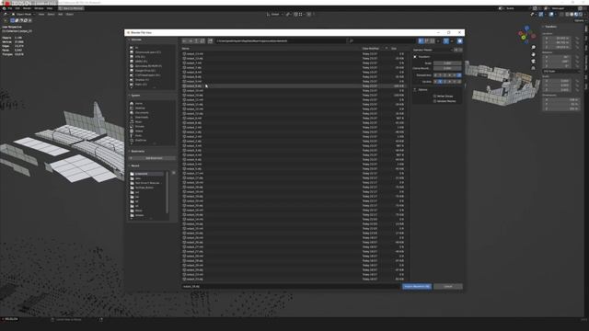Screen dimensions: 589x331
Task: Add an operator preset with plus button
Action: (x=456, y=50)
